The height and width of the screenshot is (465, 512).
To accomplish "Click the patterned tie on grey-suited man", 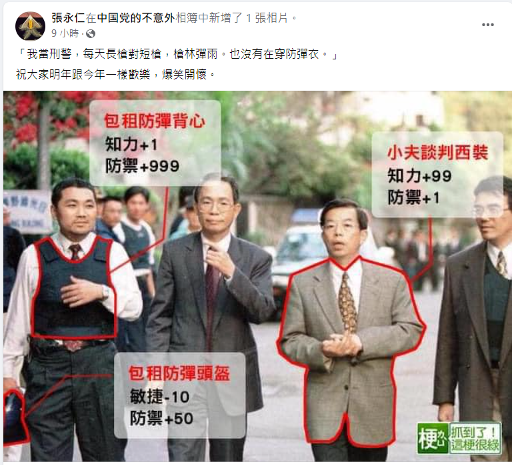I will point(347,304).
